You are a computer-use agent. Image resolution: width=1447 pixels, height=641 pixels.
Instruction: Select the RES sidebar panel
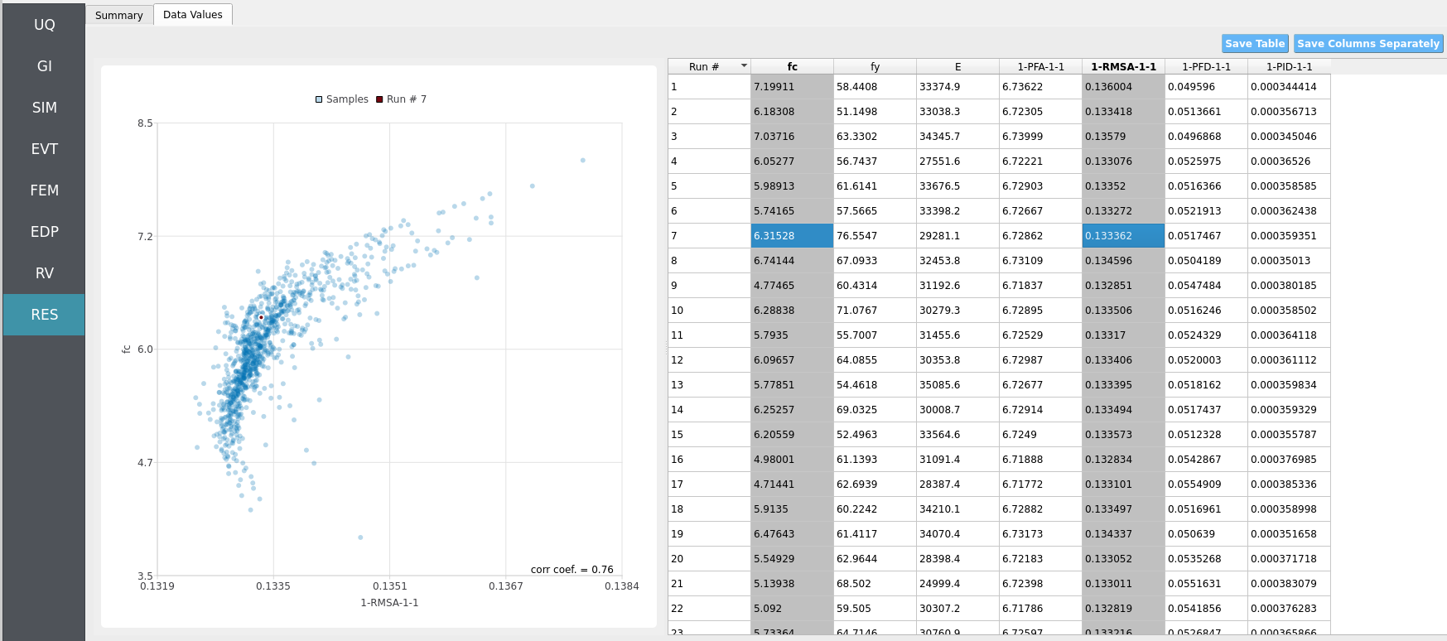click(44, 315)
